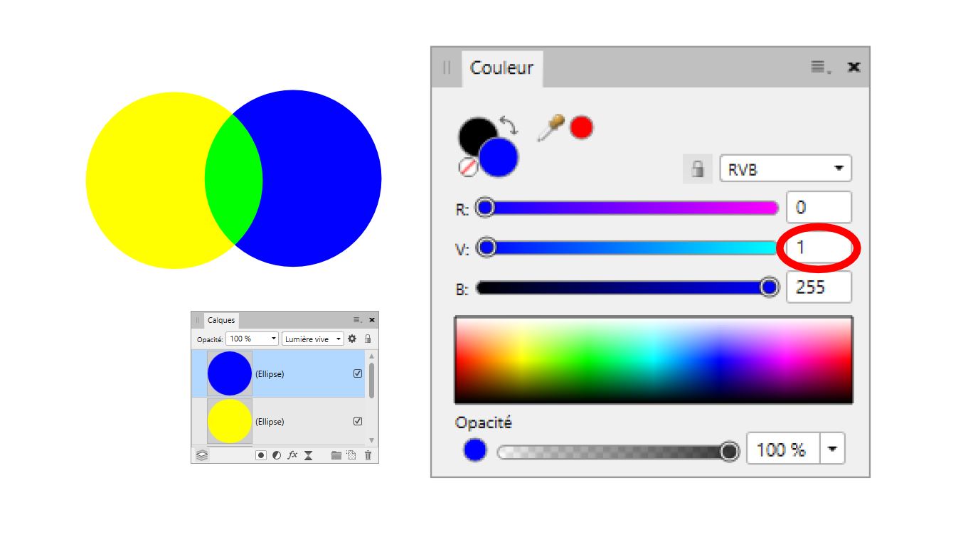Image resolution: width=973 pixels, height=547 pixels.
Task: Click the Calques scrollbar up arrow
Action: coord(371,355)
